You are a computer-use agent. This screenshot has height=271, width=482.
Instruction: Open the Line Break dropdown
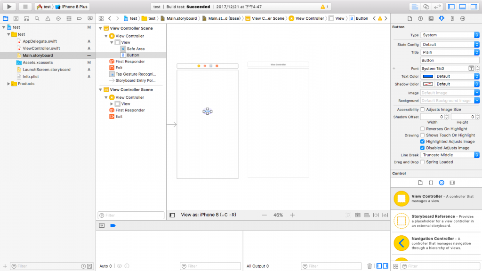450,155
